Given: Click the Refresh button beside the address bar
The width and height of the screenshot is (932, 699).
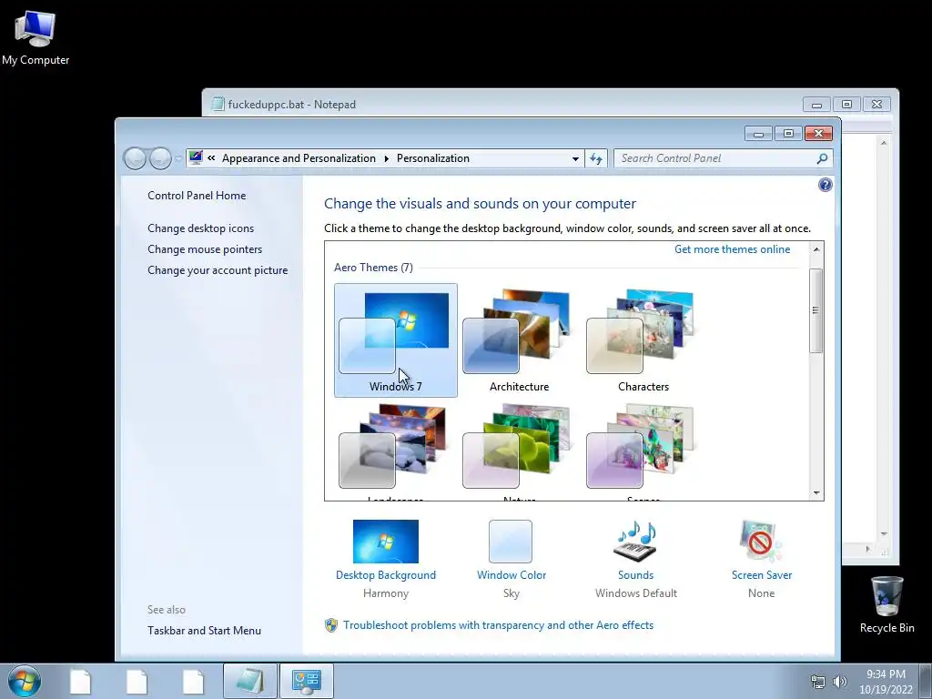Looking at the screenshot, I should coord(596,158).
